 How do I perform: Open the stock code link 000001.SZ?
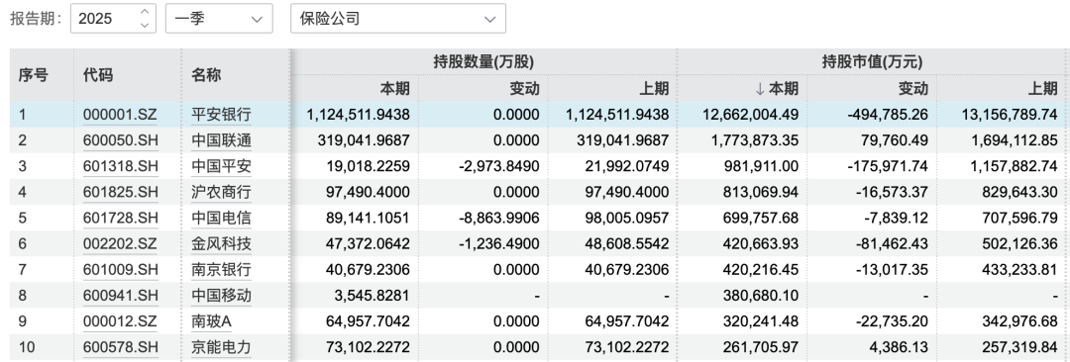pos(120,115)
